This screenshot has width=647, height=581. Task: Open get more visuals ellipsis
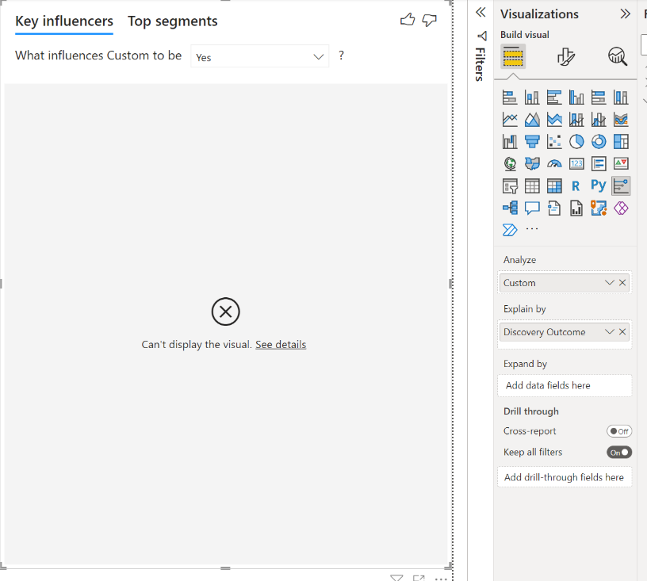[x=532, y=228]
